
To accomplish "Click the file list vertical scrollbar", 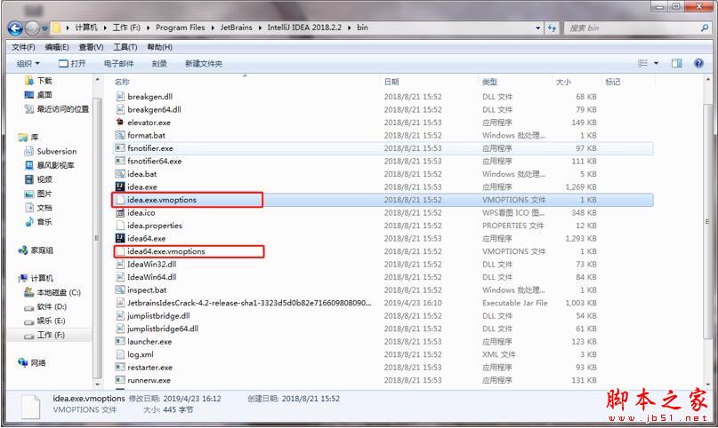I will 706,221.
